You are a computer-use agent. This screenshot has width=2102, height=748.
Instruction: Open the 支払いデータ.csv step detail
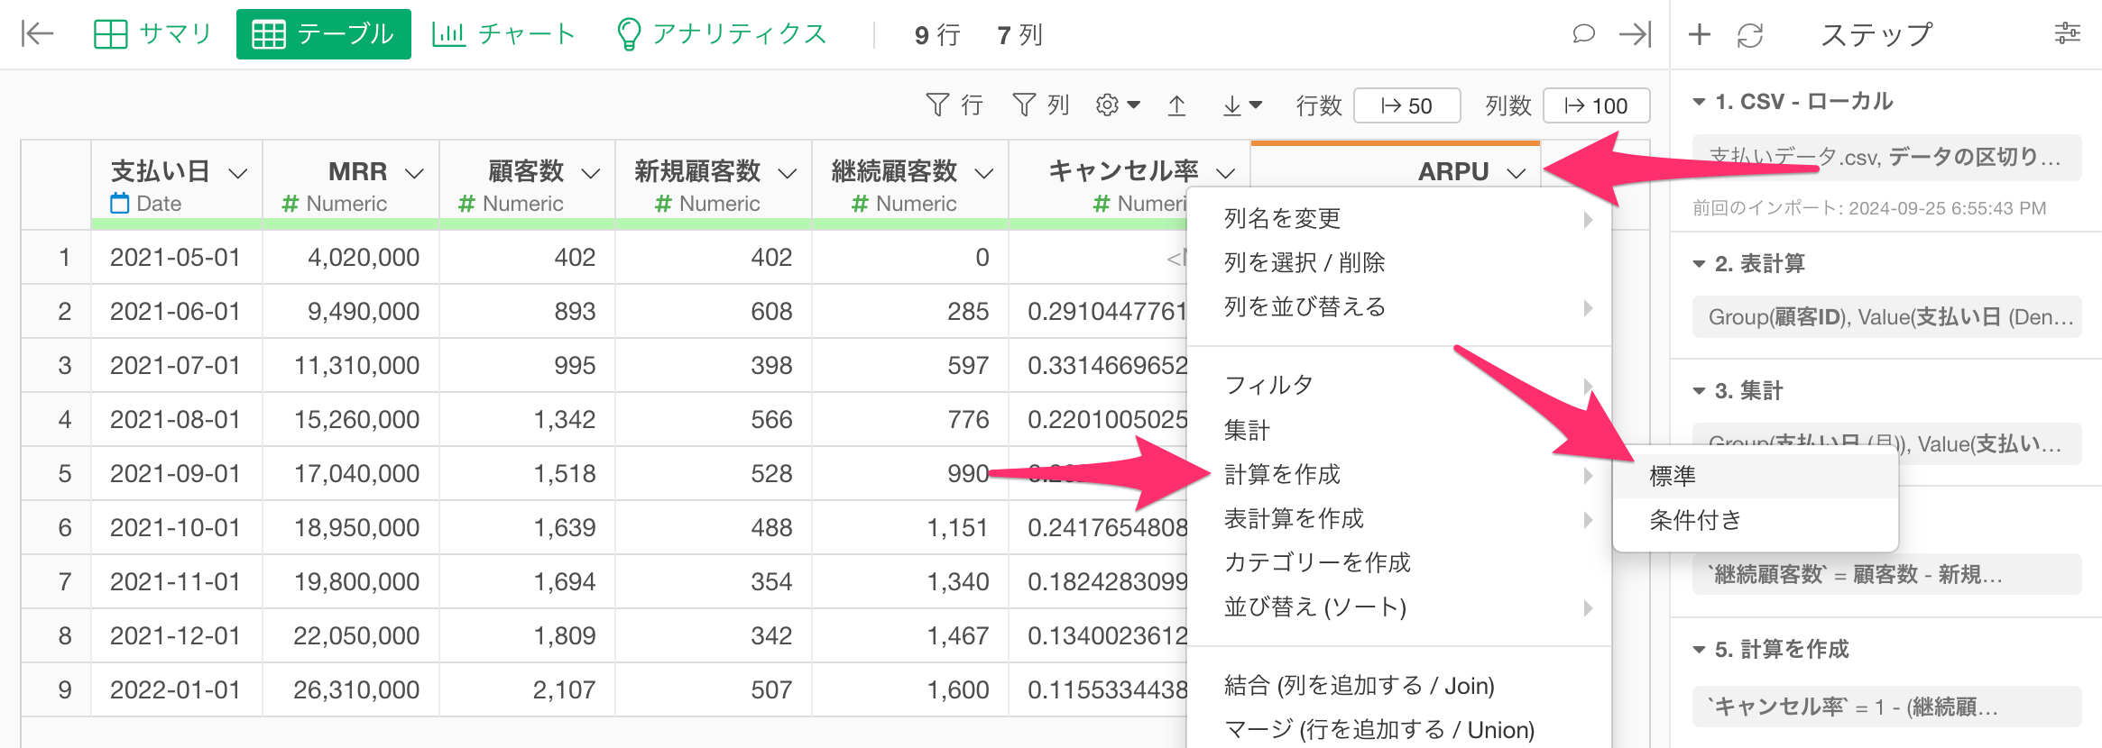[x=1886, y=158]
